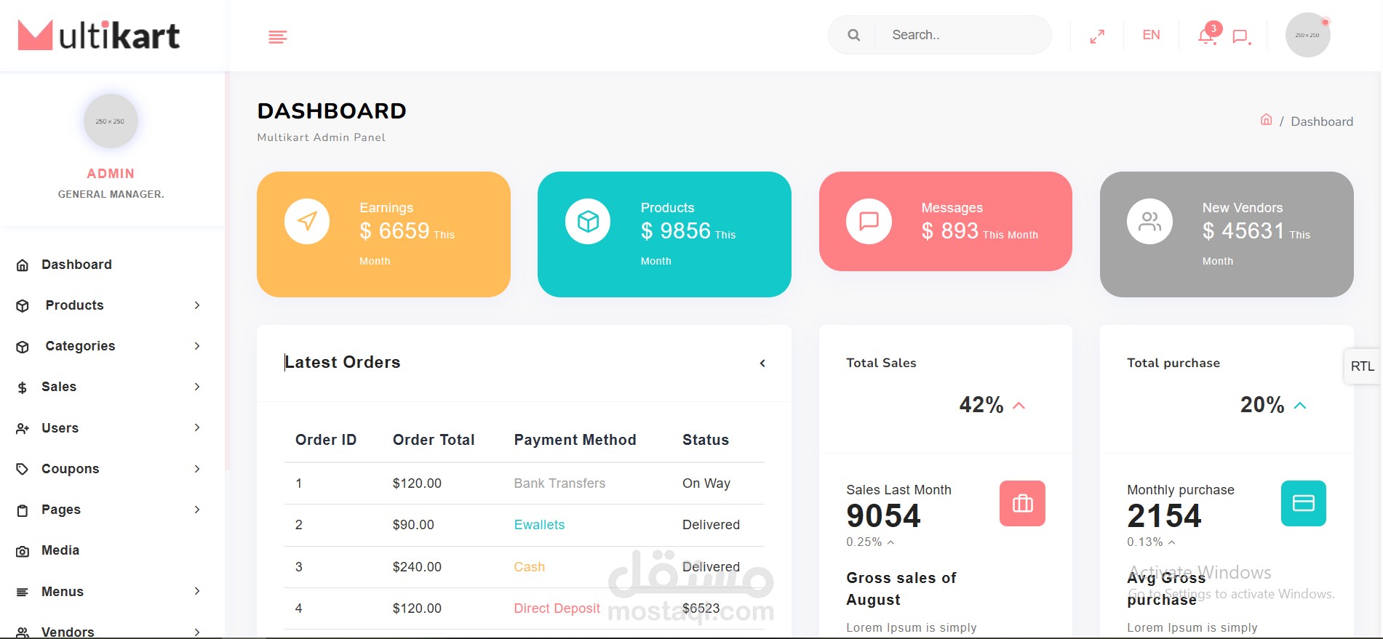Click the Direct Deposit payment link
Screen dimensions: 1383x639
pos(557,608)
